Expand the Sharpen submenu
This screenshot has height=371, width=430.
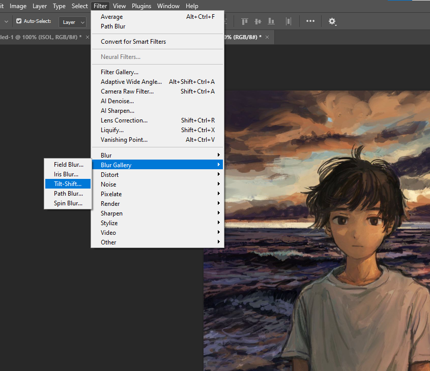pos(157,213)
